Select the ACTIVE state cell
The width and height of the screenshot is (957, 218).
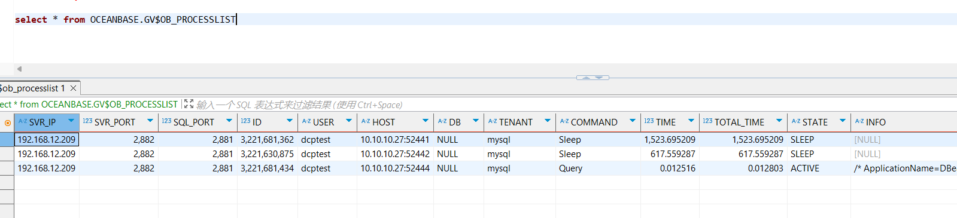point(819,168)
